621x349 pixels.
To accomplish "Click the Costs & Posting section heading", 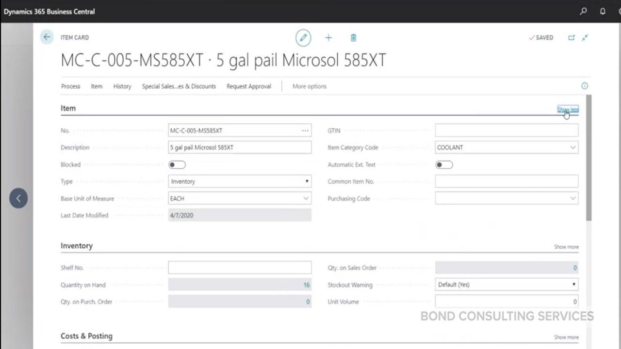I will click(x=86, y=336).
